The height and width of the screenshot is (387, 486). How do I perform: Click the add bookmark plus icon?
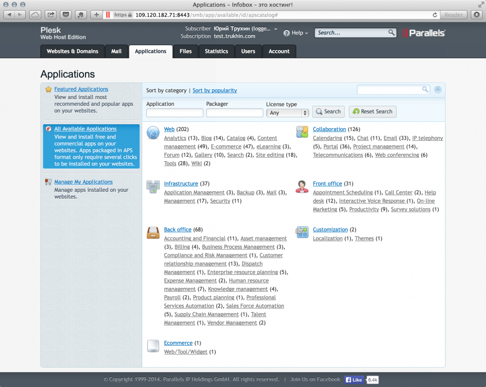[96, 15]
